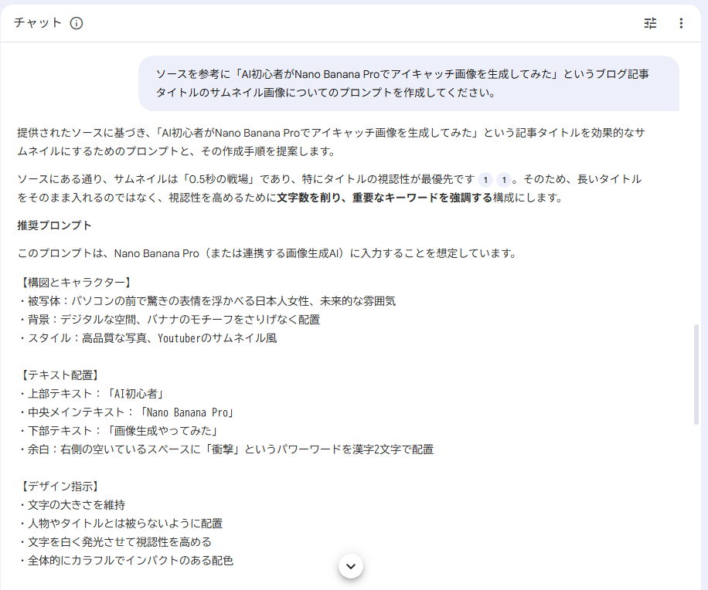Click the 下部テキスト「画像生成やってみた」 line
Viewport: 708px width, 590px height.
pyautogui.click(x=120, y=430)
